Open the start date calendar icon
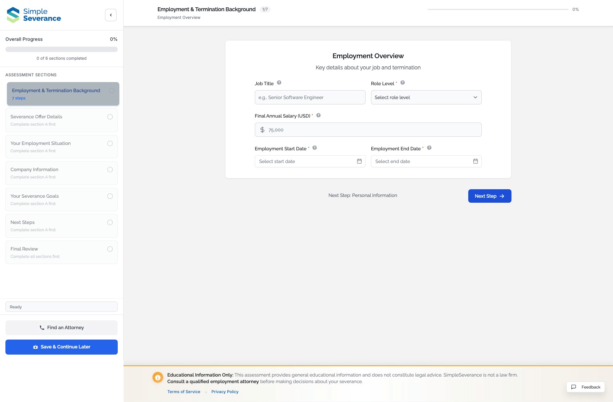The height and width of the screenshot is (402, 613). click(359, 161)
